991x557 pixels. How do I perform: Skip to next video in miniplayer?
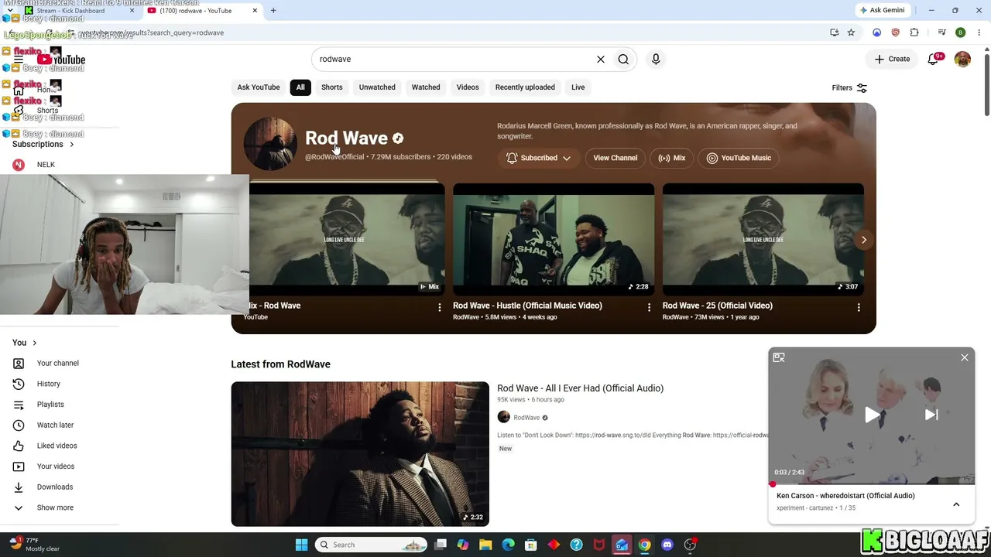pos(931,415)
